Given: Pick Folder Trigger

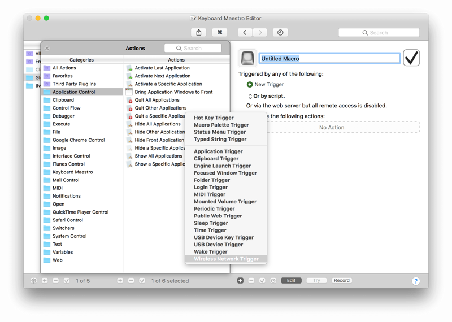Looking at the screenshot, I should (x=226, y=180).
